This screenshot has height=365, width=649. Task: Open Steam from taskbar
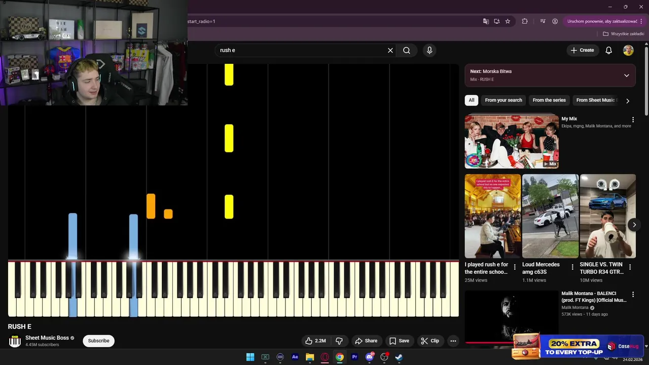coord(399,357)
